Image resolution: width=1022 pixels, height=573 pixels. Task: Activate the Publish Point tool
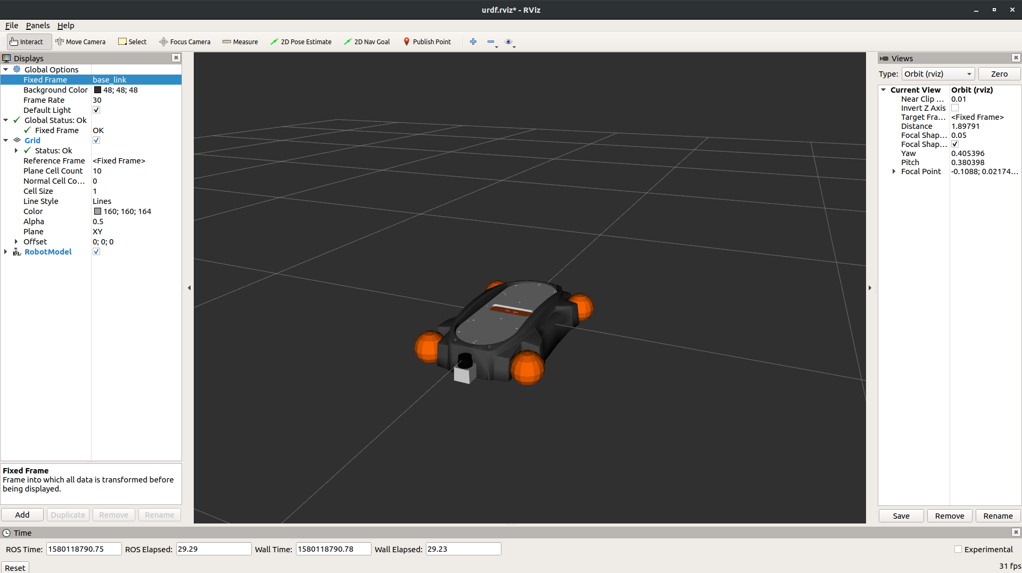pos(427,42)
